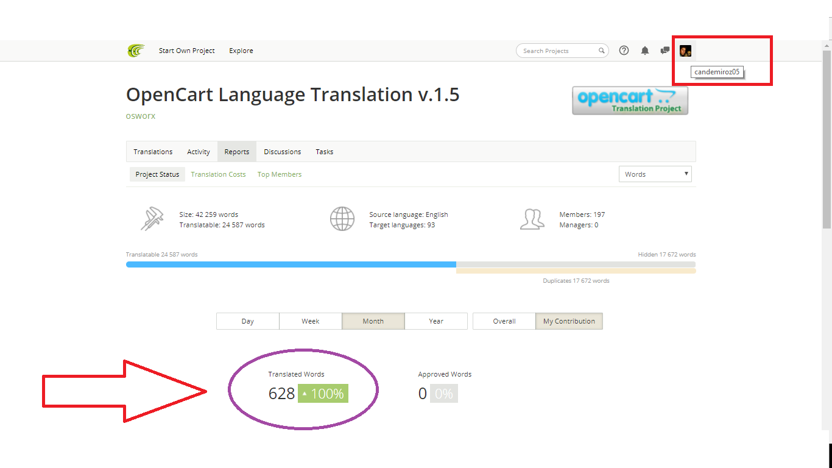This screenshot has height=468, width=832.
Task: Open the Top Members report
Action: click(x=280, y=174)
